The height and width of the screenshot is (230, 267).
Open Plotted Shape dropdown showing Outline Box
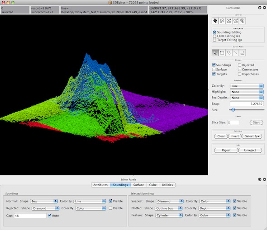point(169,208)
